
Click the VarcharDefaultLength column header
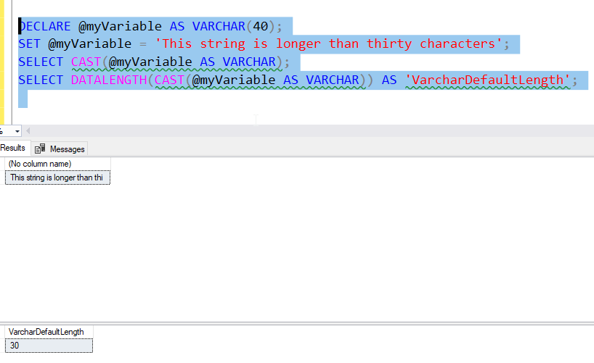point(47,332)
